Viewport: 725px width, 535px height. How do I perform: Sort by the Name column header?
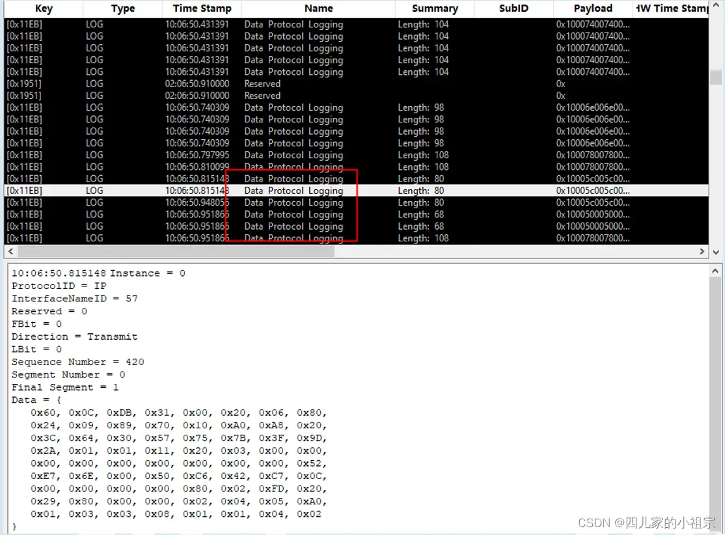tap(318, 8)
